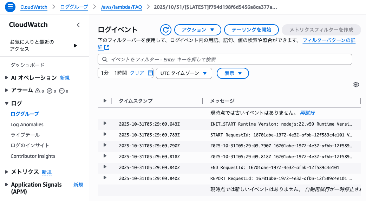The width and height of the screenshot is (366, 201).
Task: Open the アクション dropdown menu
Action: (198, 30)
